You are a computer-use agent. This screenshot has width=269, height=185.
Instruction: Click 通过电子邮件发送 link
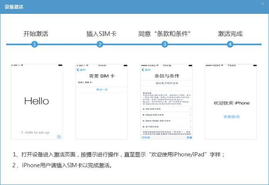[x=167, y=83]
